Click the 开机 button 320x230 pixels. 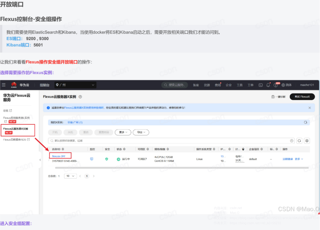(55, 132)
